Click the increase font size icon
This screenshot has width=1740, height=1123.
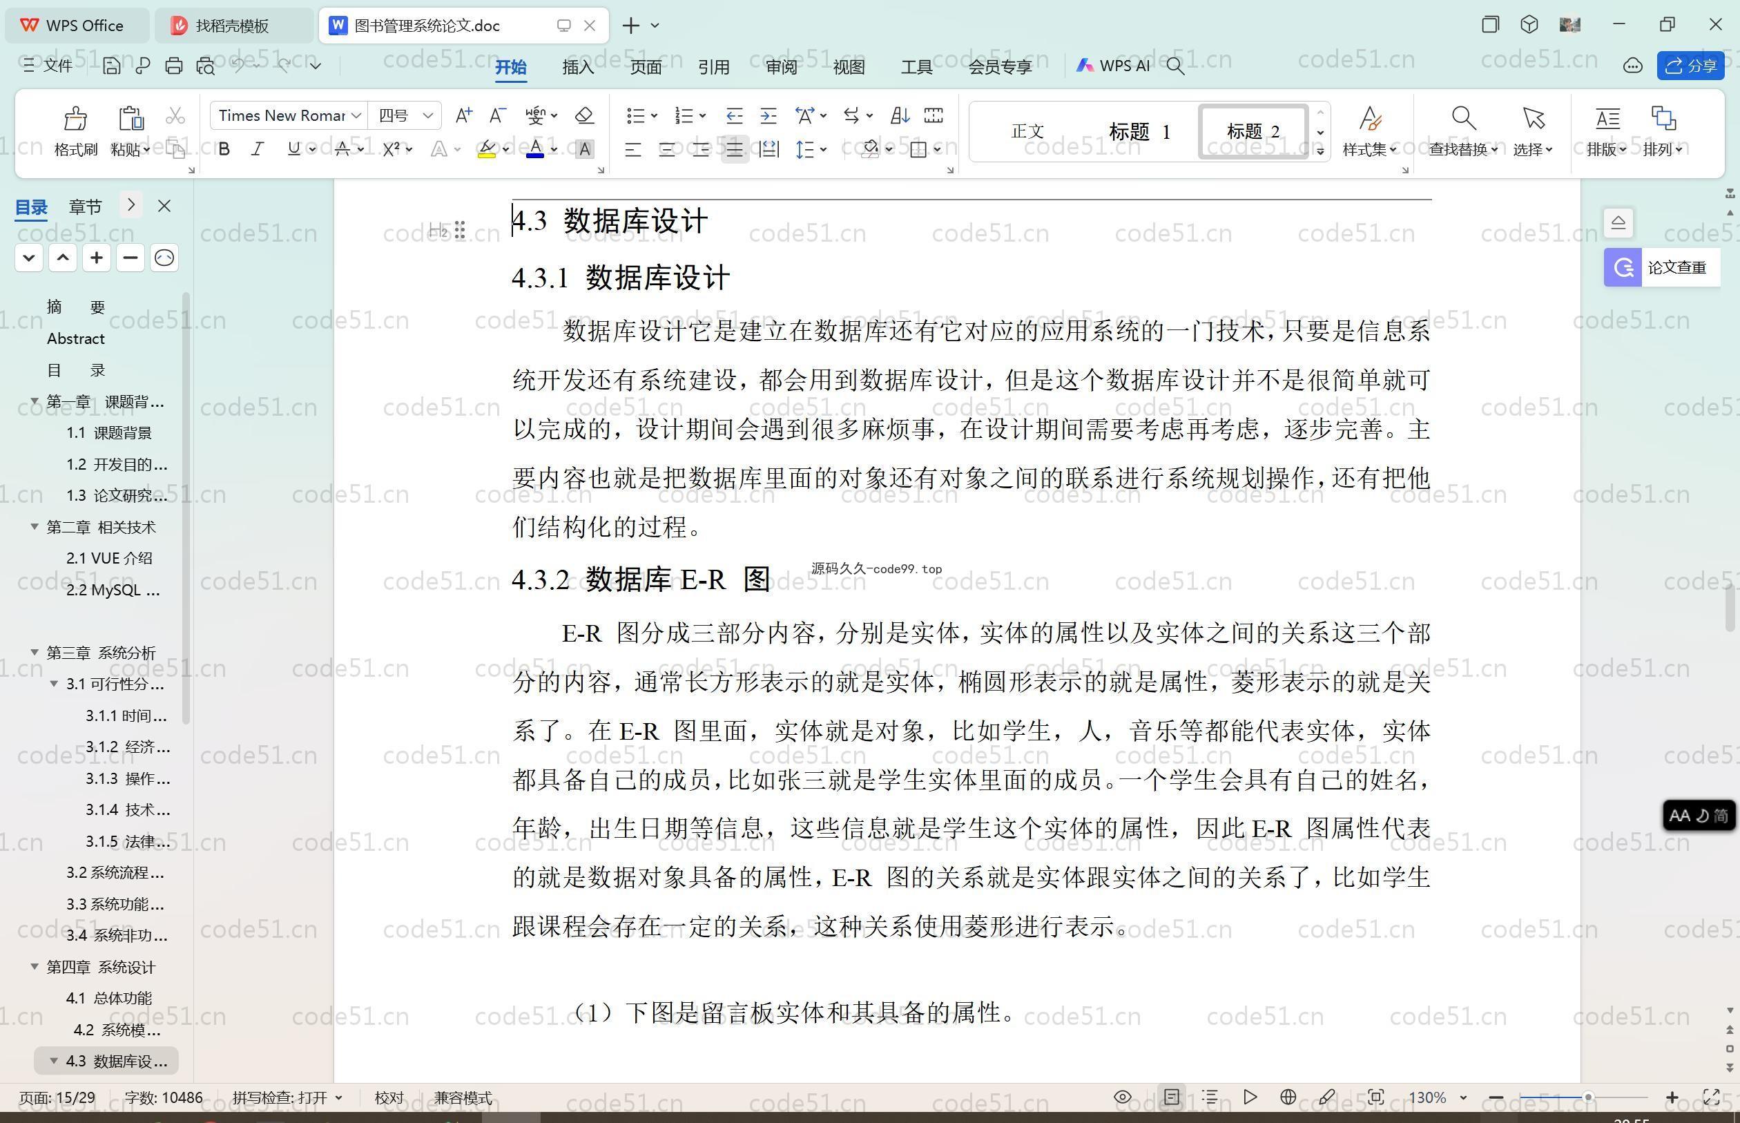point(463,115)
